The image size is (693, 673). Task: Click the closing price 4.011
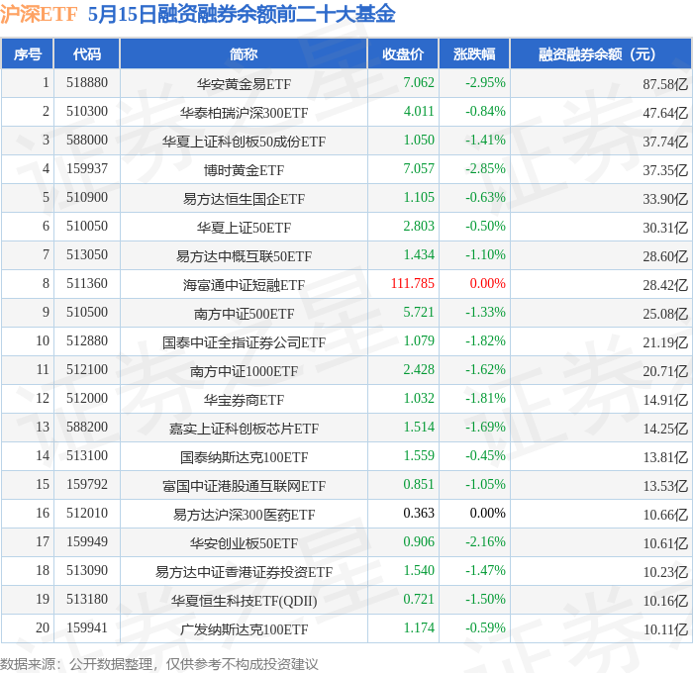(419, 112)
